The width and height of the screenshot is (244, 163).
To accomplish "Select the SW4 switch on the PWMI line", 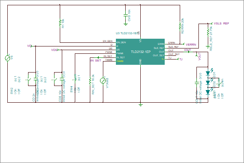I will tap(75, 79).
